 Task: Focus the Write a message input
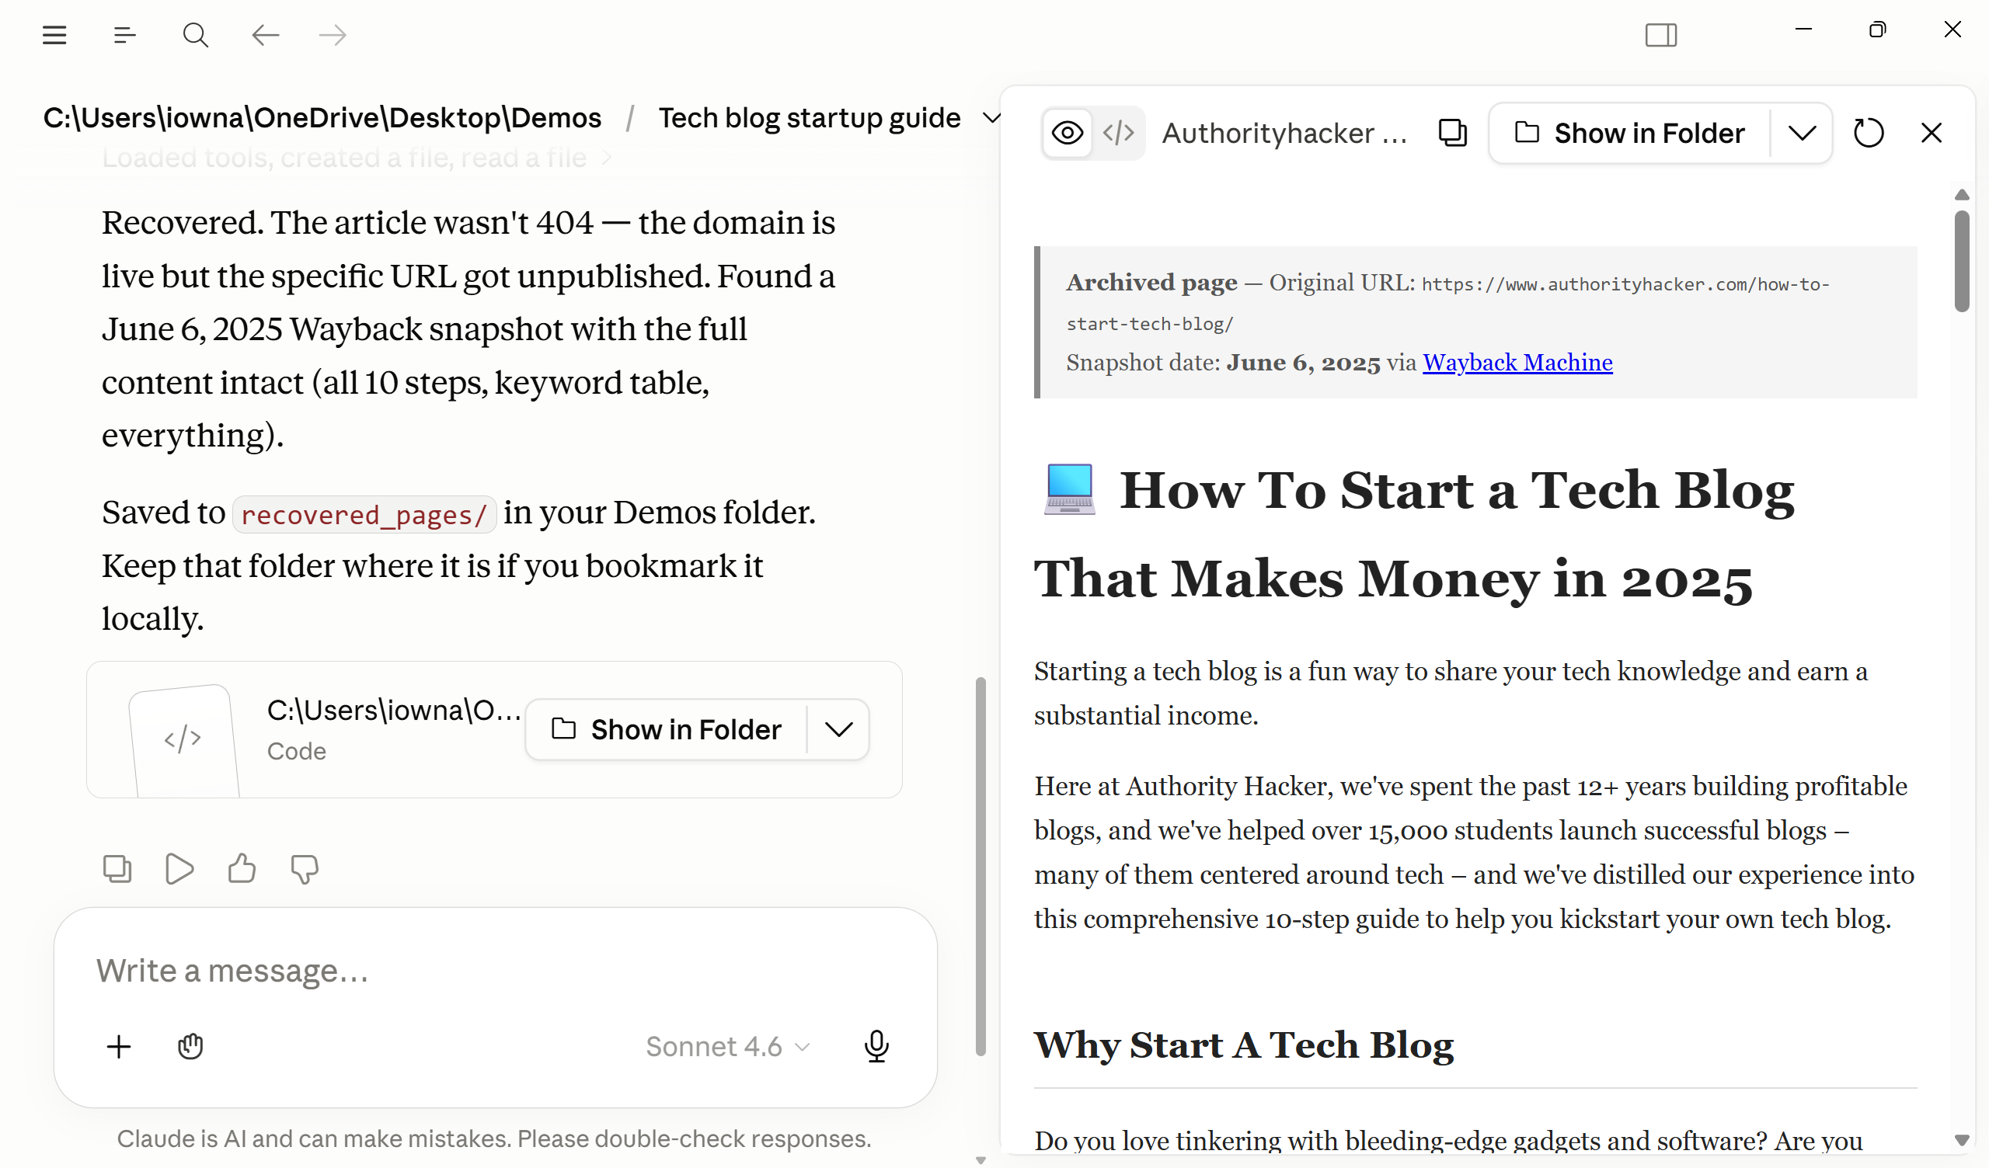[495, 971]
